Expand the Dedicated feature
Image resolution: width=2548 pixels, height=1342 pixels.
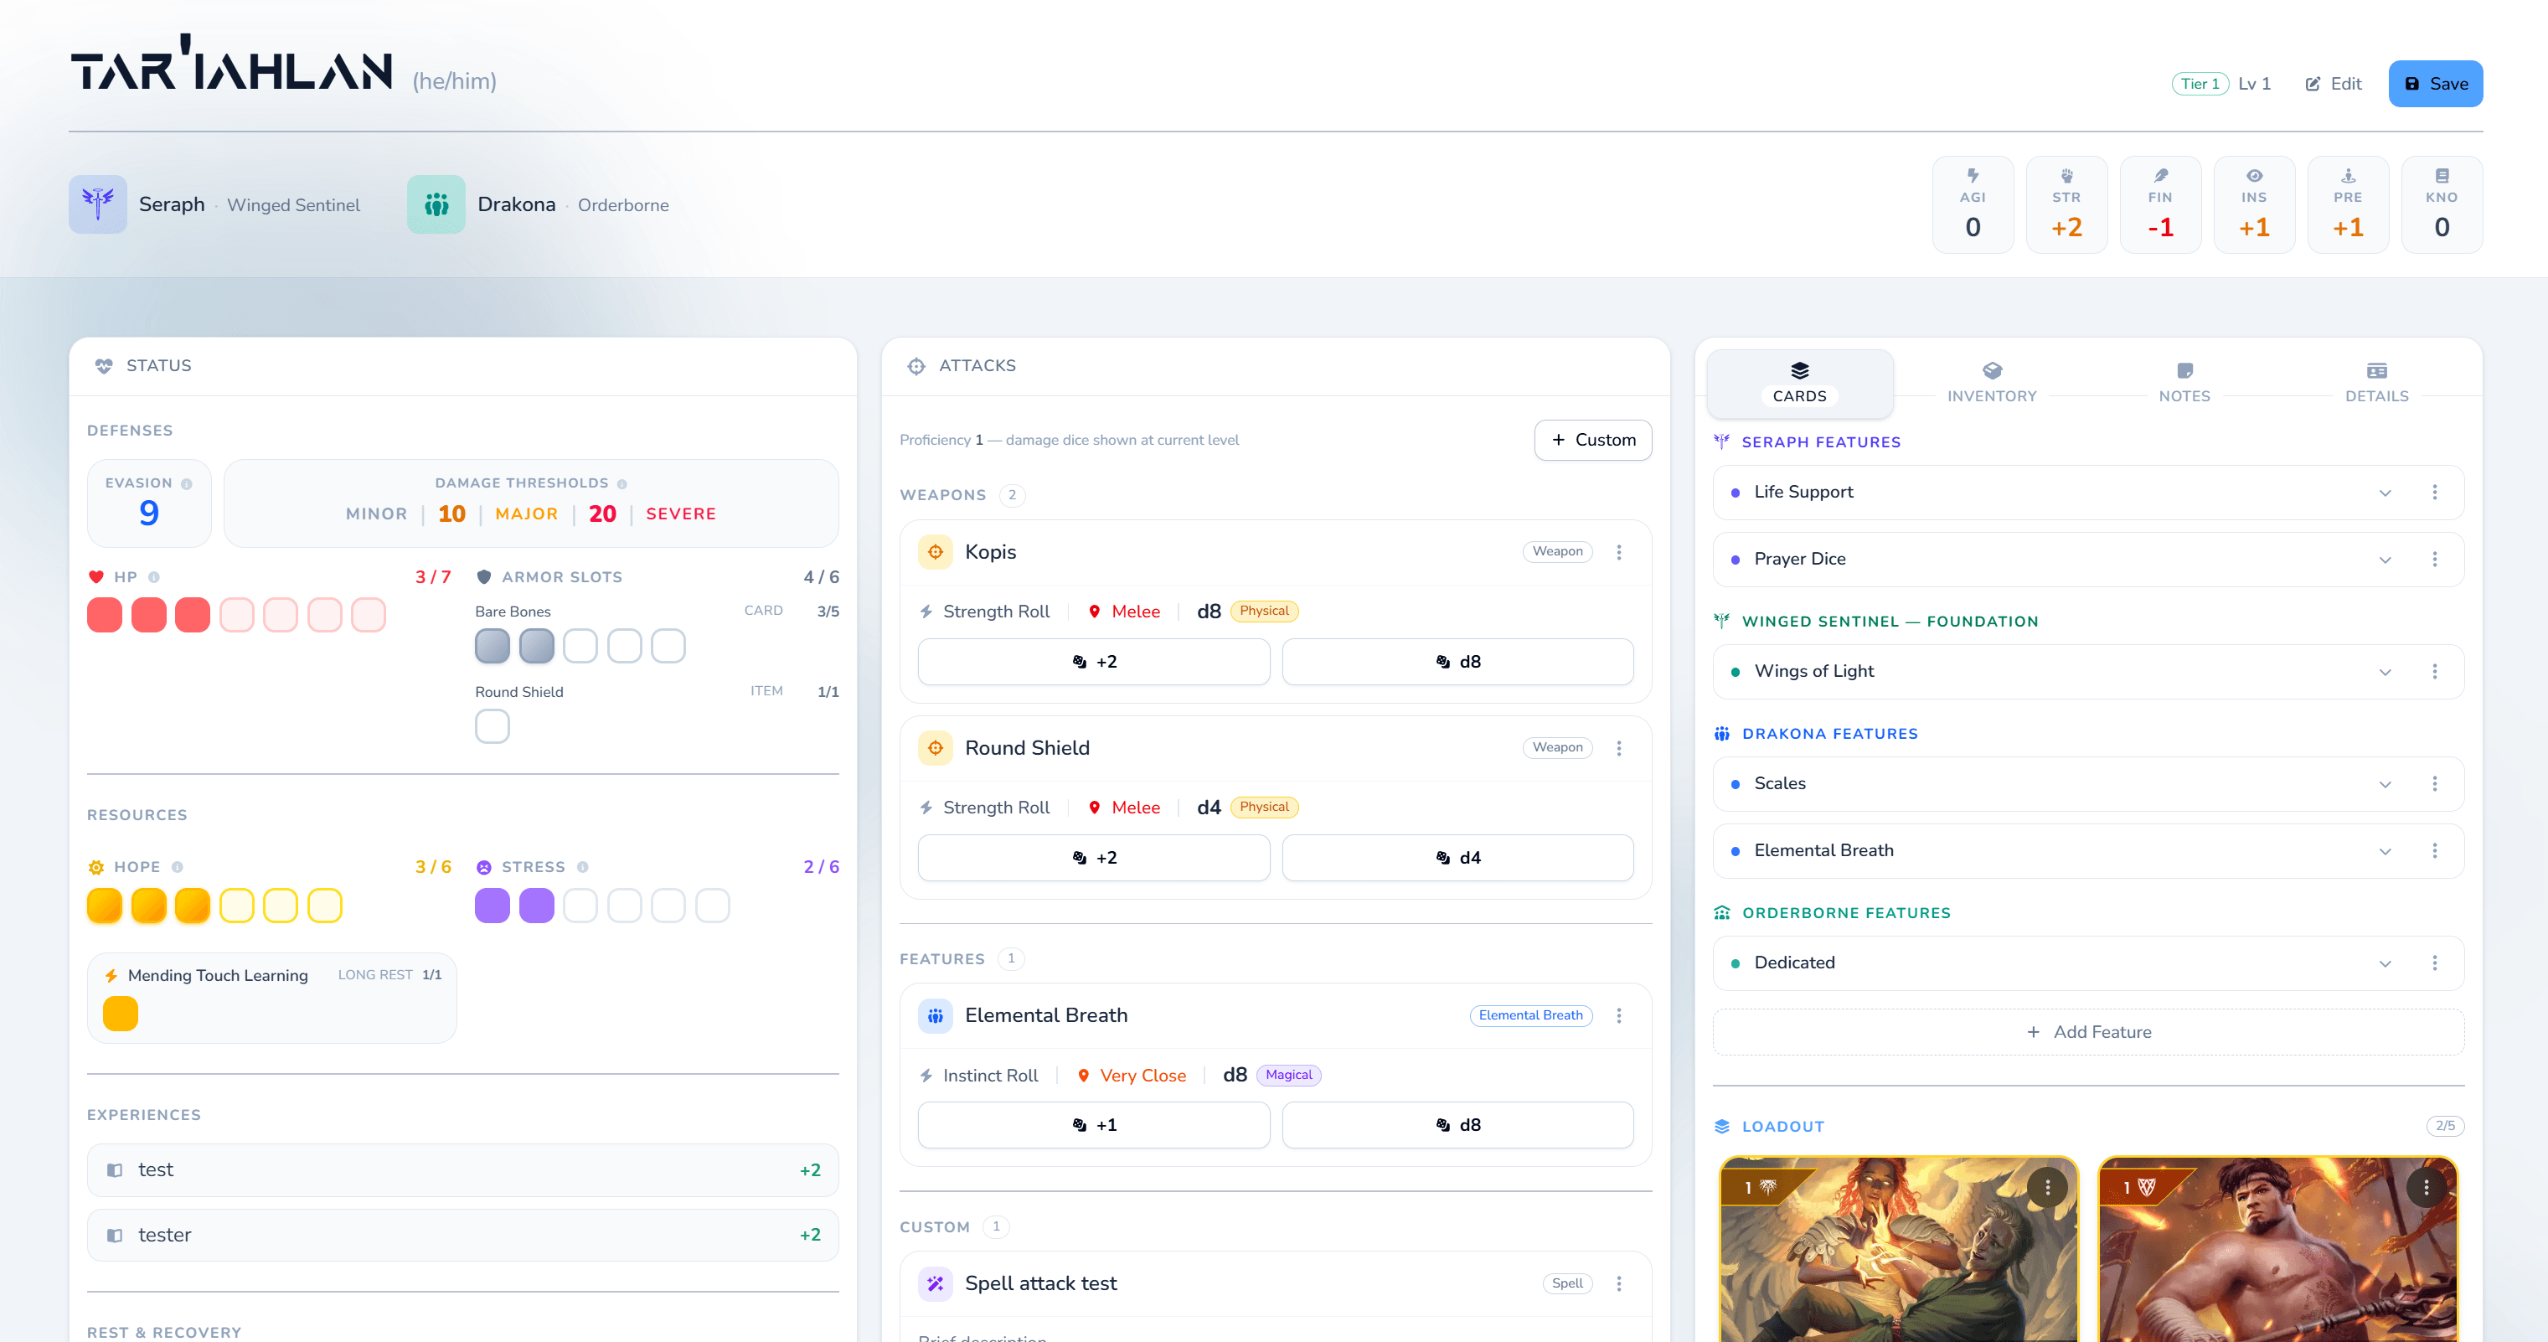click(2385, 963)
